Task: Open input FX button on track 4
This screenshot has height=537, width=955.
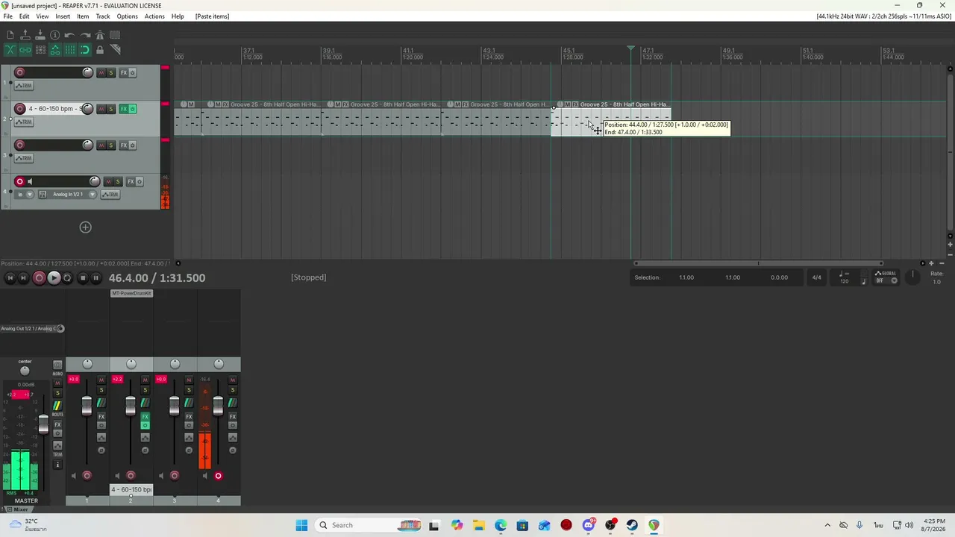Action: point(43,195)
